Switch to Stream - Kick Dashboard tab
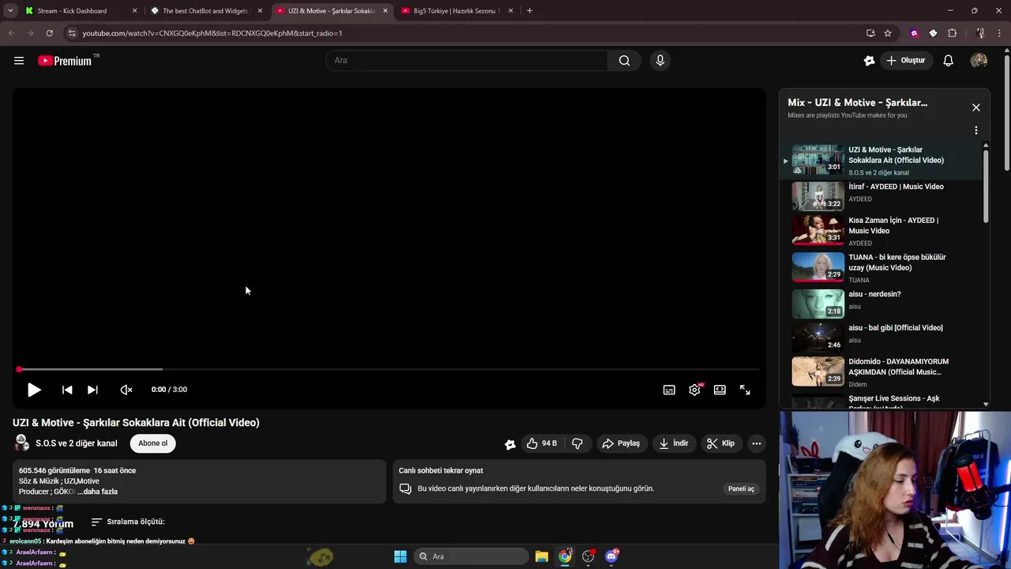This screenshot has height=569, width=1011. point(72,11)
